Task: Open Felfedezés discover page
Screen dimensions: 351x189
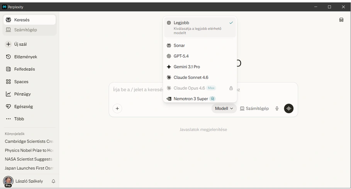Action: (20, 69)
